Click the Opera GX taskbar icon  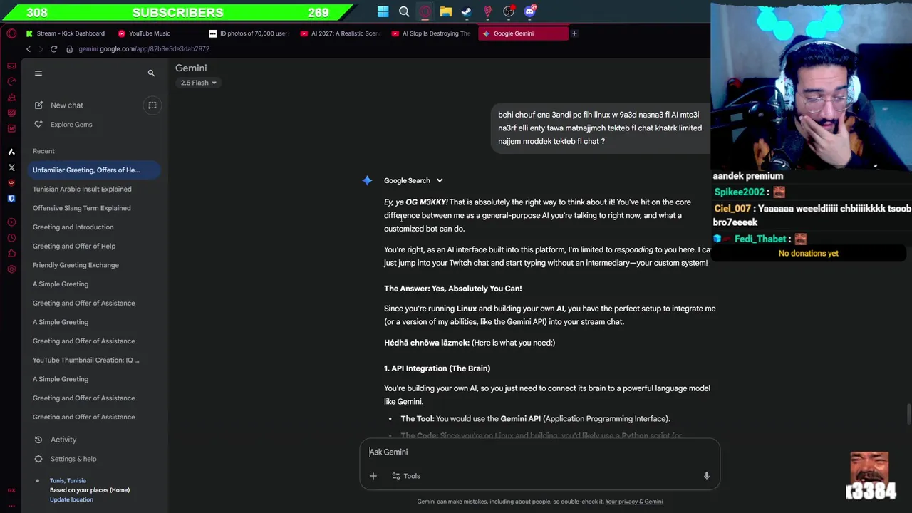425,11
